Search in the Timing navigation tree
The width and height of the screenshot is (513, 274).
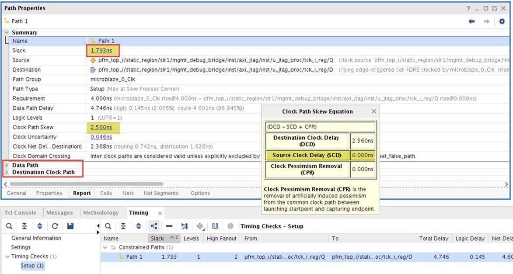(9, 226)
